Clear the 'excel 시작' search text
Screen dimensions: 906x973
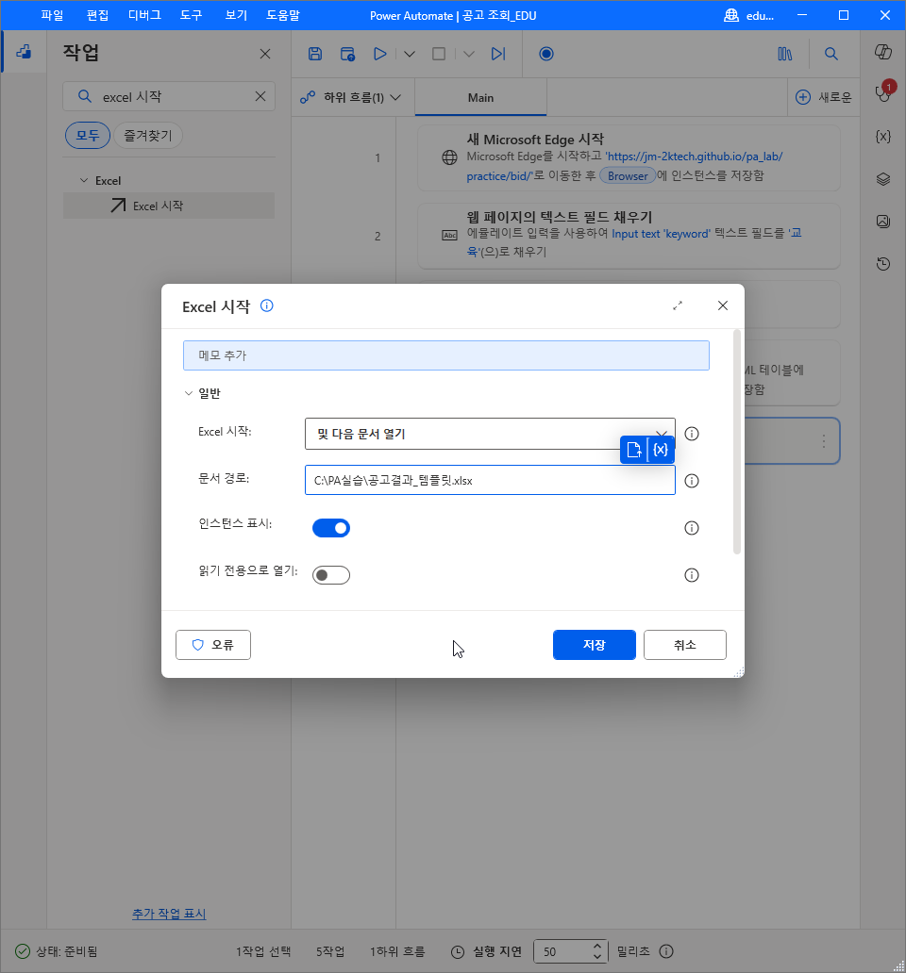pos(260,96)
